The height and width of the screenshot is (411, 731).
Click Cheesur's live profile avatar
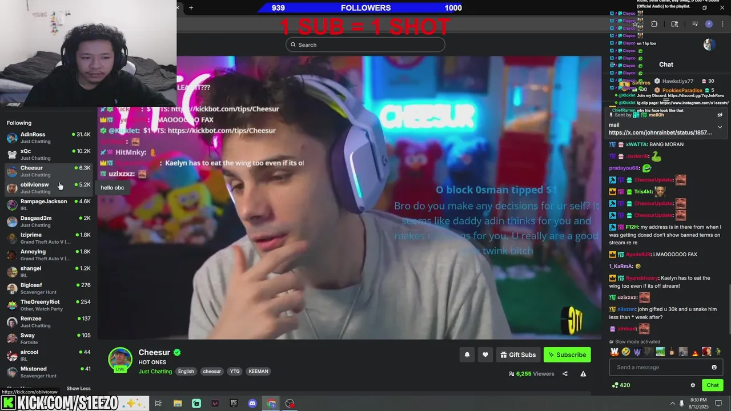coord(121,359)
